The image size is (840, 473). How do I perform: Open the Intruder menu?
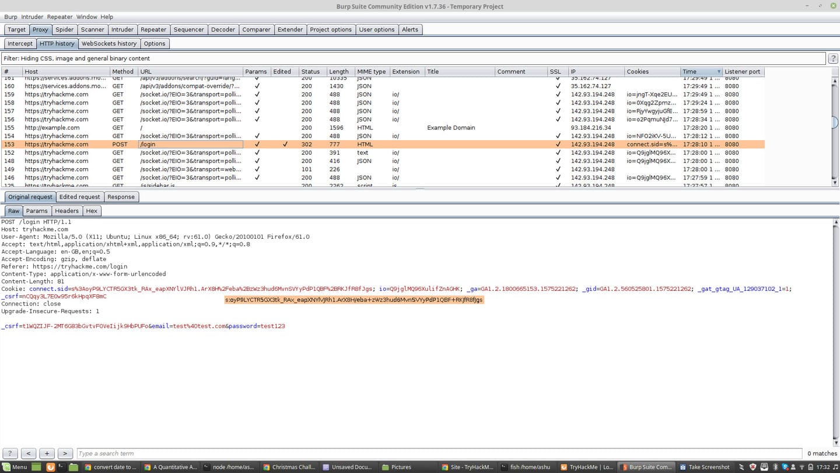(32, 16)
